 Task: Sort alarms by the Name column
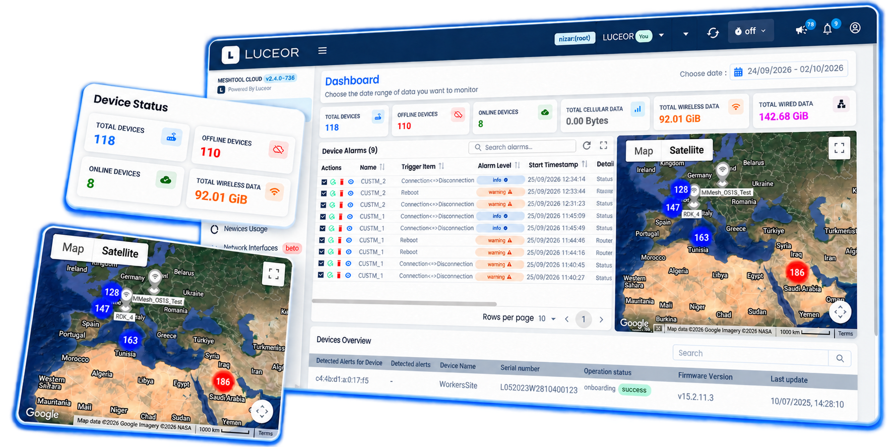382,167
